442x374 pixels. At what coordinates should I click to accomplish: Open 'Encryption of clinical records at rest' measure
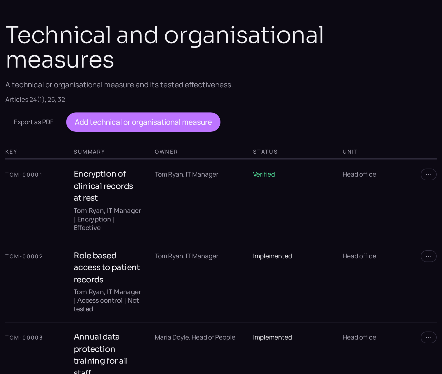pos(103,186)
